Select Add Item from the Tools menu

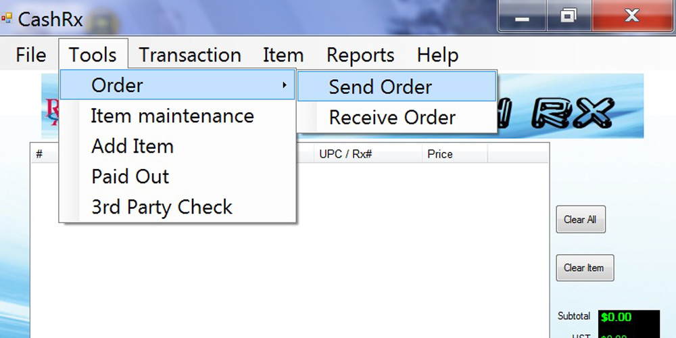pos(177,146)
